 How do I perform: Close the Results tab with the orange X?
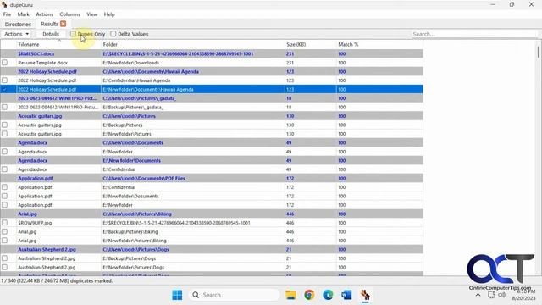(63, 24)
